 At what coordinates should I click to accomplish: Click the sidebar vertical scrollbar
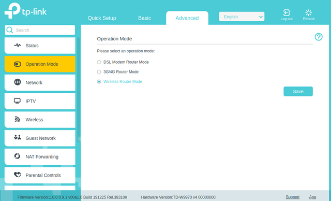79,90
